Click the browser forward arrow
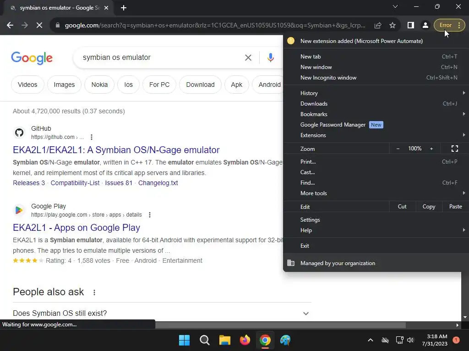Image resolution: width=469 pixels, height=351 pixels. coord(25,26)
